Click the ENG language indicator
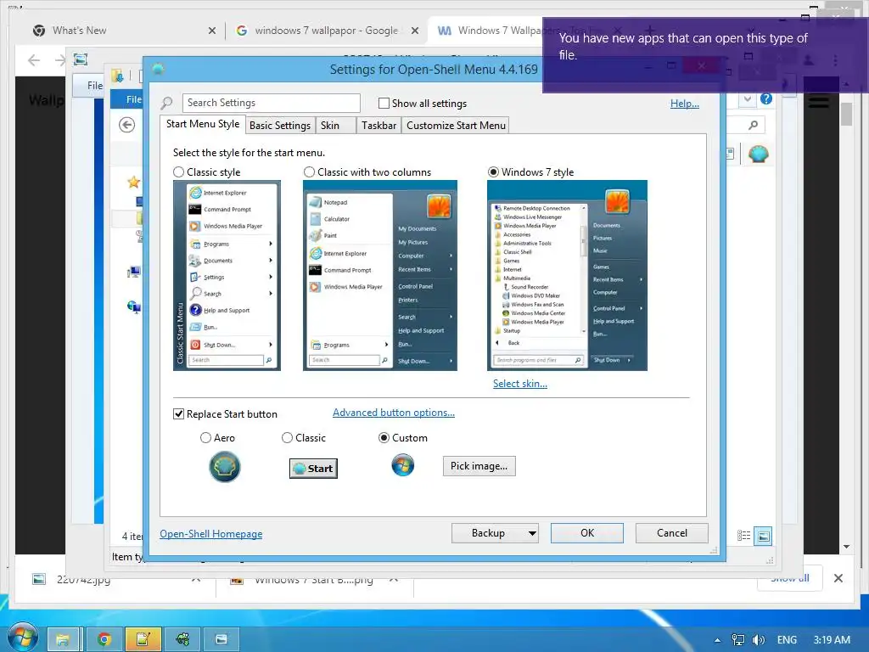869x652 pixels. [x=787, y=640]
